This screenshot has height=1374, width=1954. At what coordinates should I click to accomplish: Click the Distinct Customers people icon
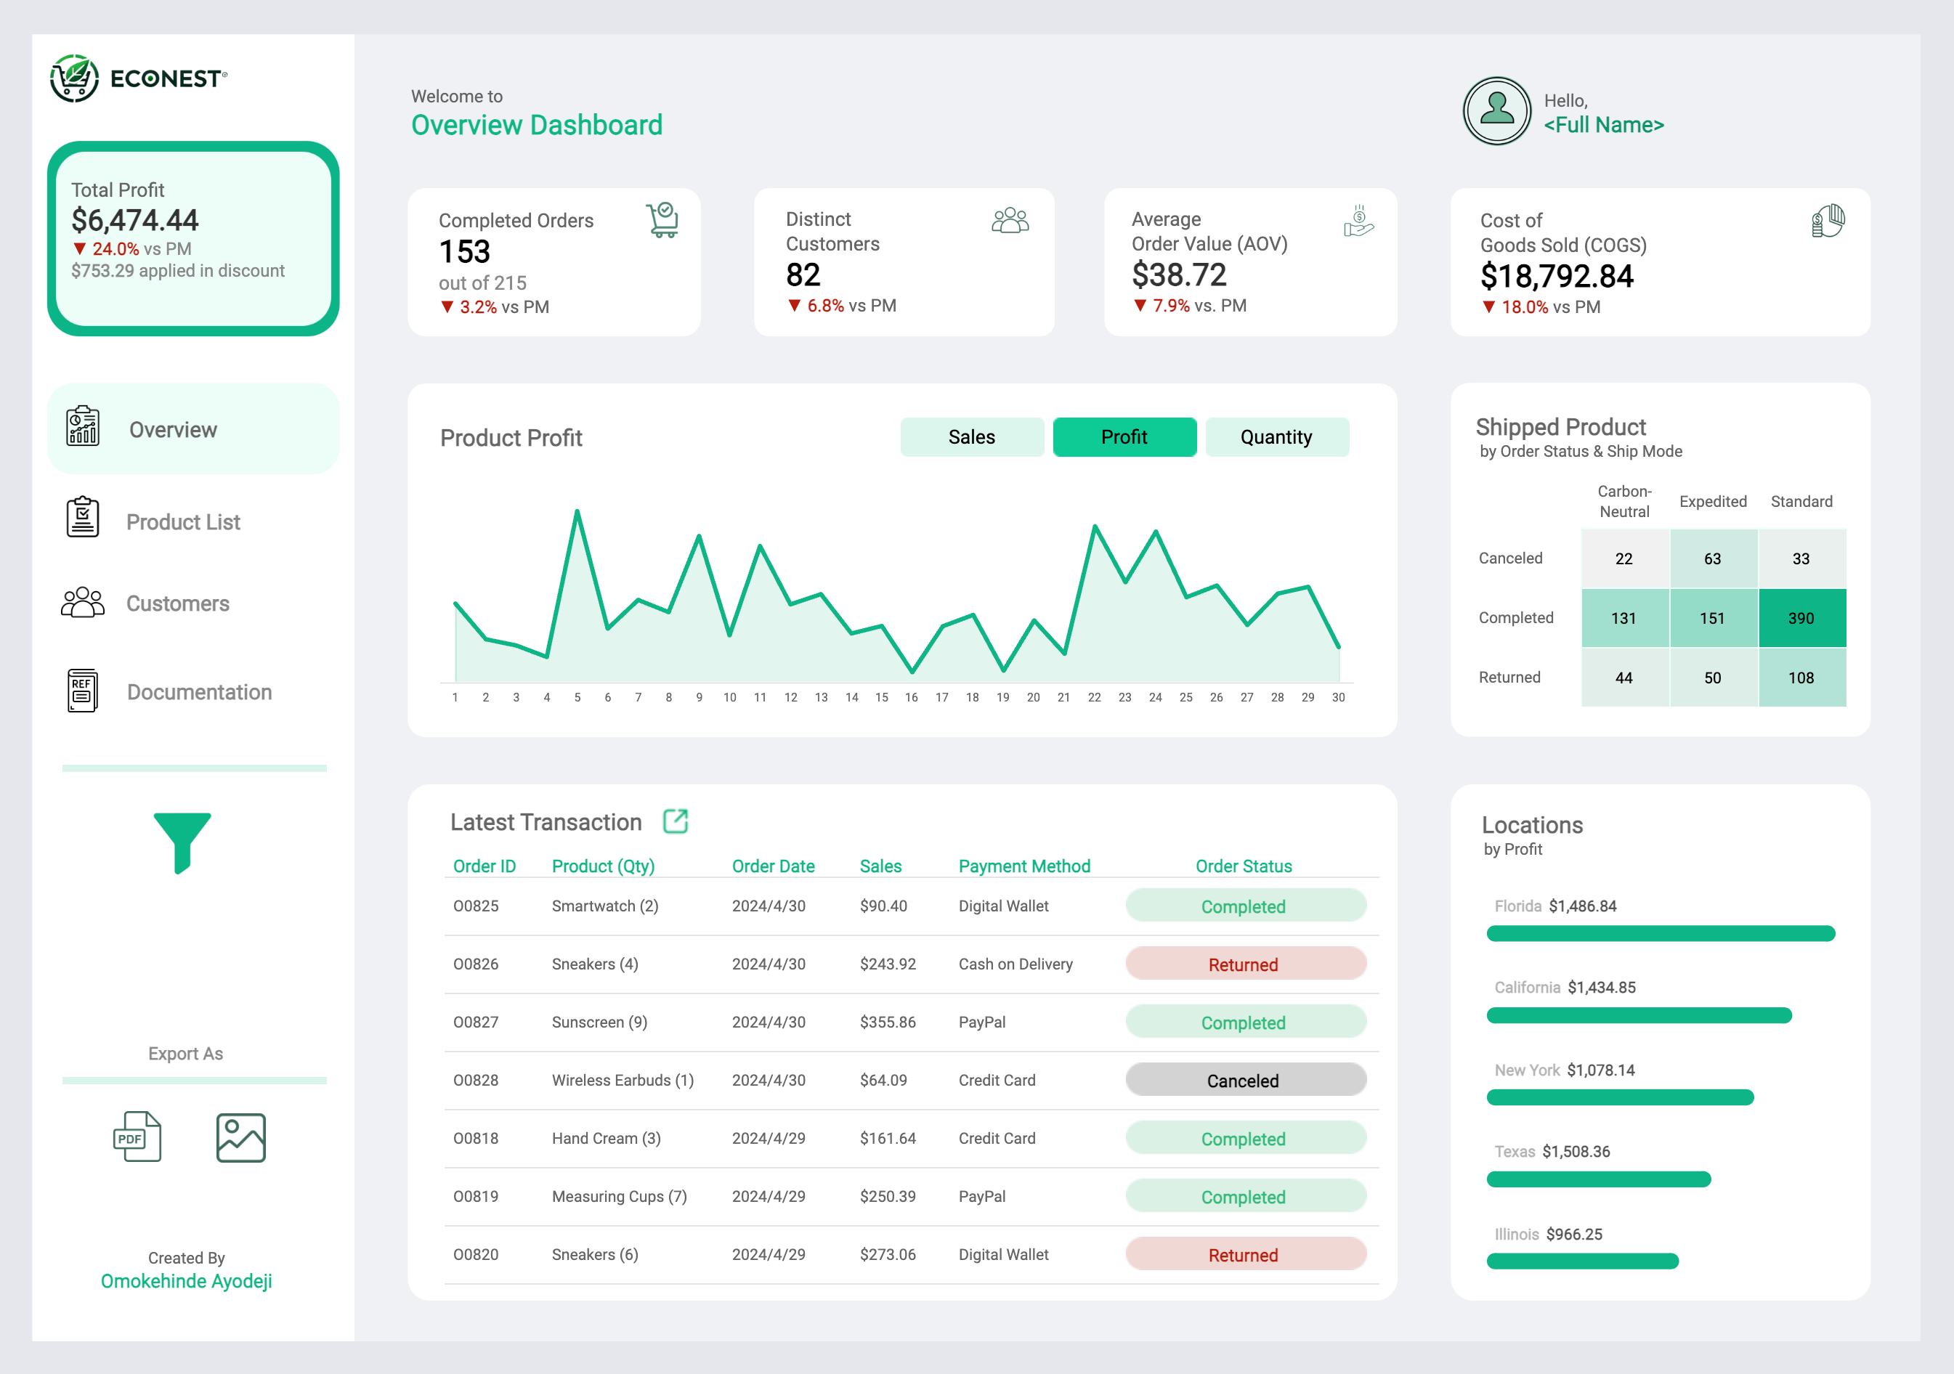click(1010, 220)
